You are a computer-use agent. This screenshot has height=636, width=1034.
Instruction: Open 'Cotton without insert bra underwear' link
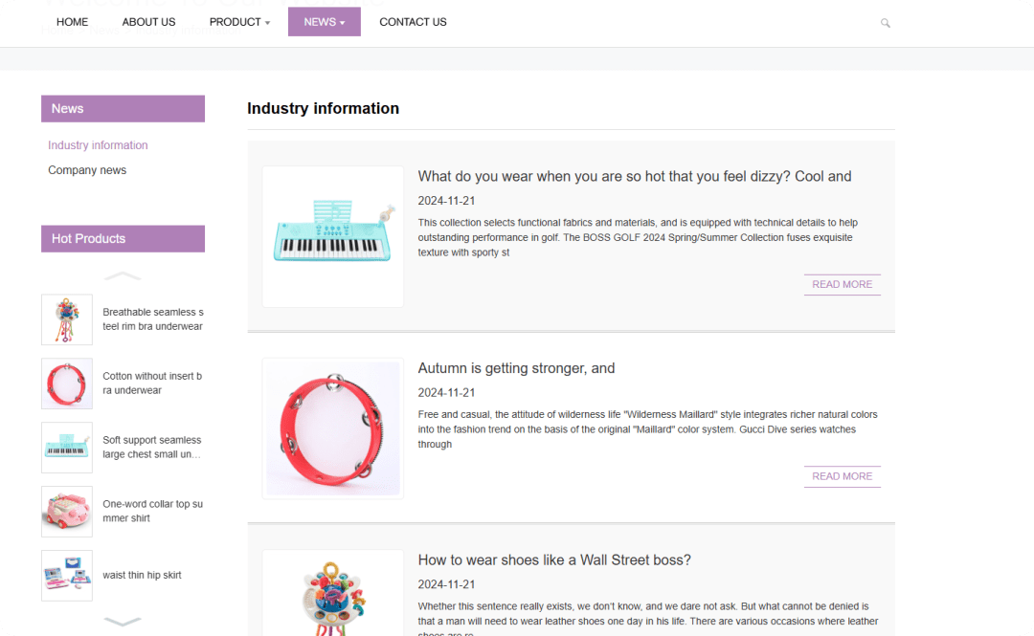[152, 383]
